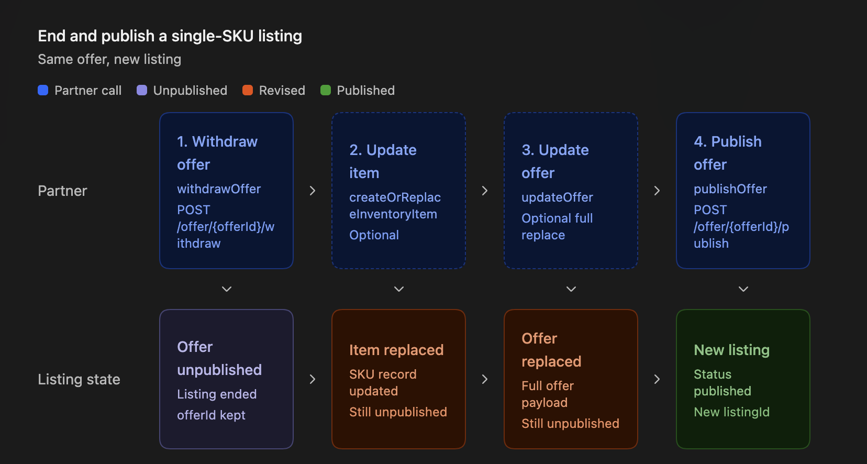Click the "withdrawOffer" method name
The height and width of the screenshot is (464, 867).
[x=219, y=189]
